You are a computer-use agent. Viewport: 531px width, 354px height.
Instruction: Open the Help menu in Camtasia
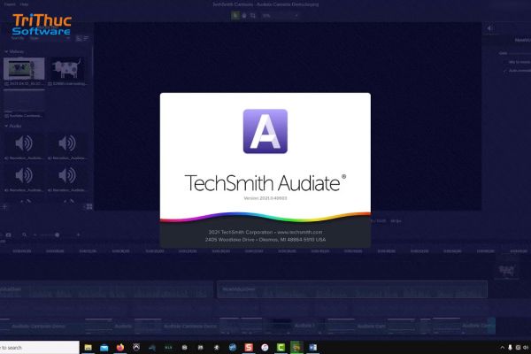point(24,4)
